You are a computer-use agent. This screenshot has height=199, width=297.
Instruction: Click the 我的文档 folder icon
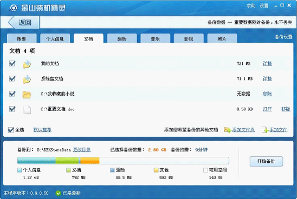pos(27,64)
